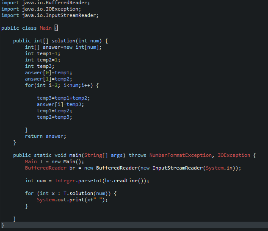Screen dimensions: 268x231
Task: Click 'String[] args' parameter in main
Action: 104,155
